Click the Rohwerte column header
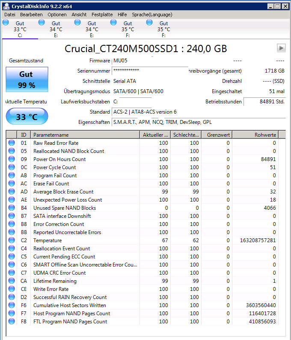Viewport: 291px width, 340px height. tap(255, 135)
